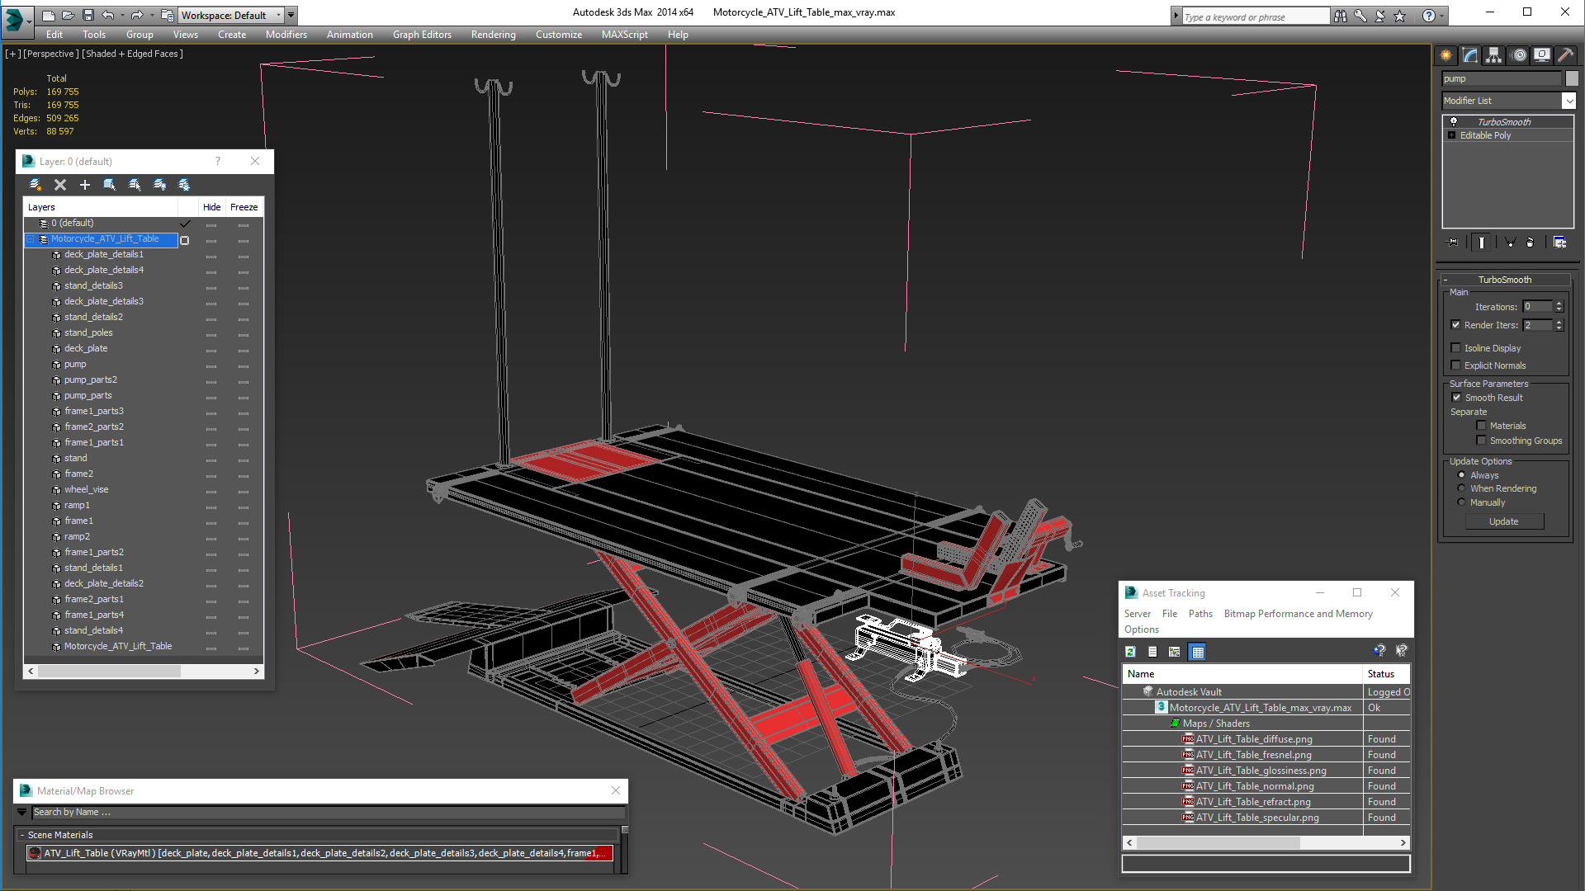The height and width of the screenshot is (891, 1585).
Task: Click Status column header in Asset Tracking
Action: [1385, 674]
